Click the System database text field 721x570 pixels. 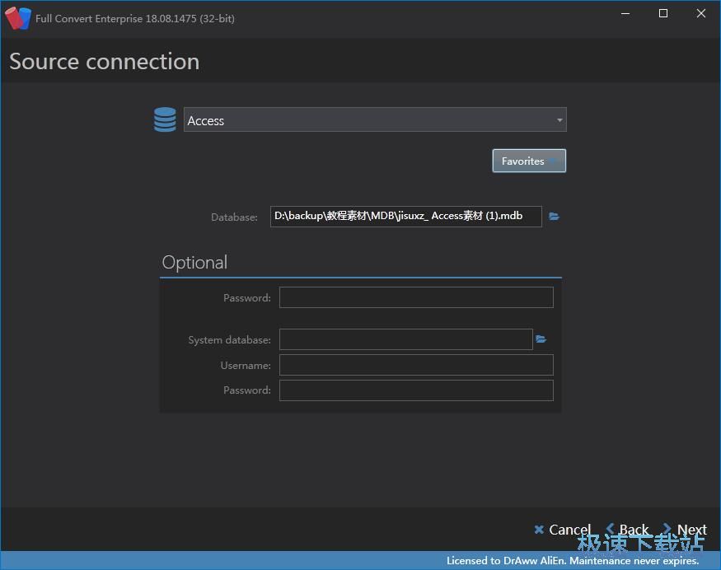pos(405,339)
